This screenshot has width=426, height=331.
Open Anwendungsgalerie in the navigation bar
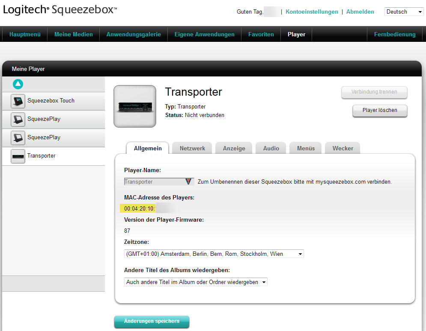(x=134, y=35)
